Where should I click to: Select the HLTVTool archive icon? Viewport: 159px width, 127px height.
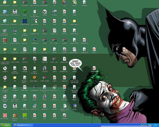[25, 59]
